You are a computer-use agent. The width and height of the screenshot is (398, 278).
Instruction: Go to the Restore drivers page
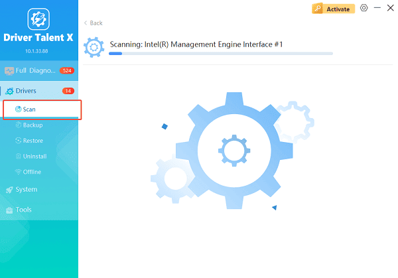coord(33,141)
